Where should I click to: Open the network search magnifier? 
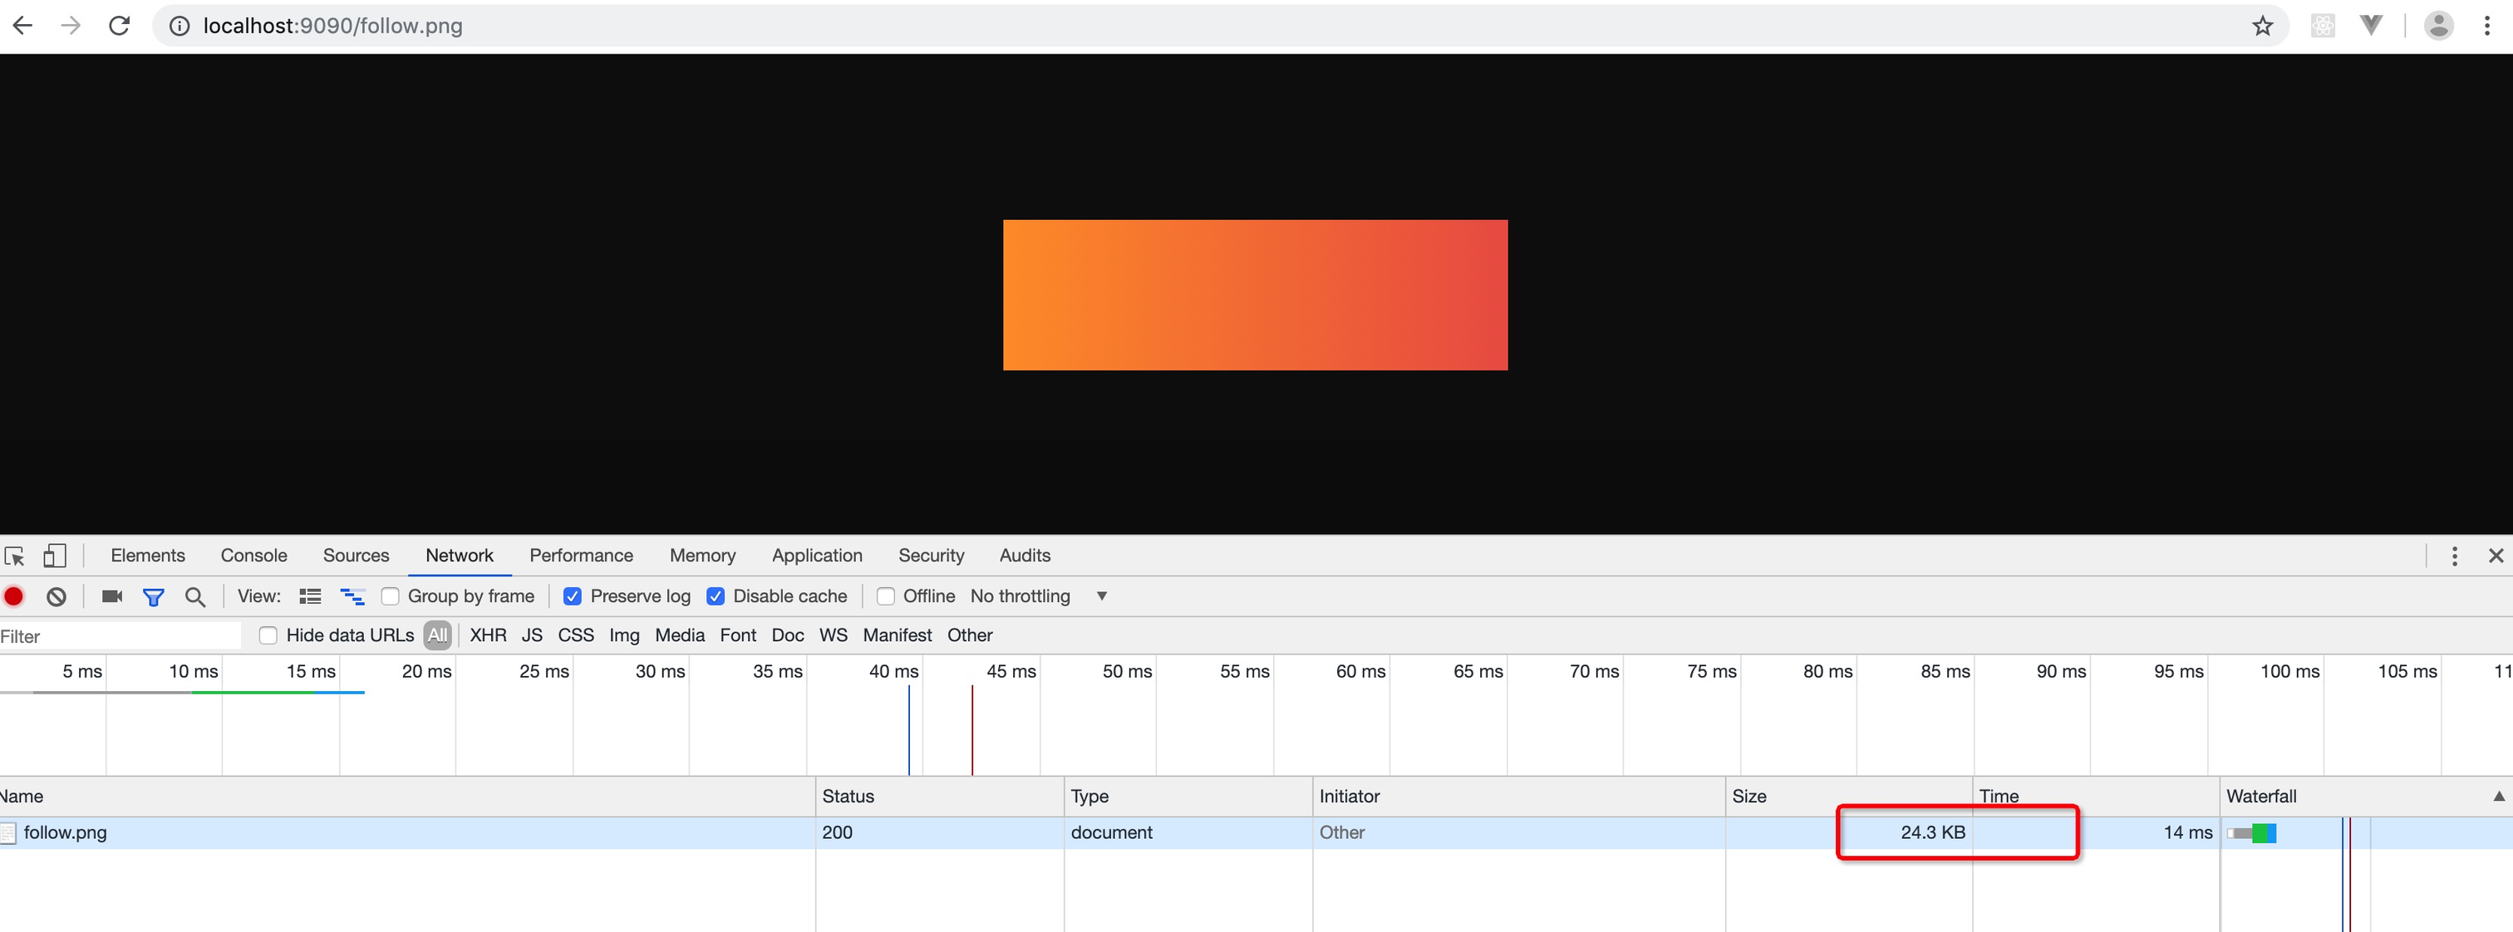pyautogui.click(x=195, y=596)
